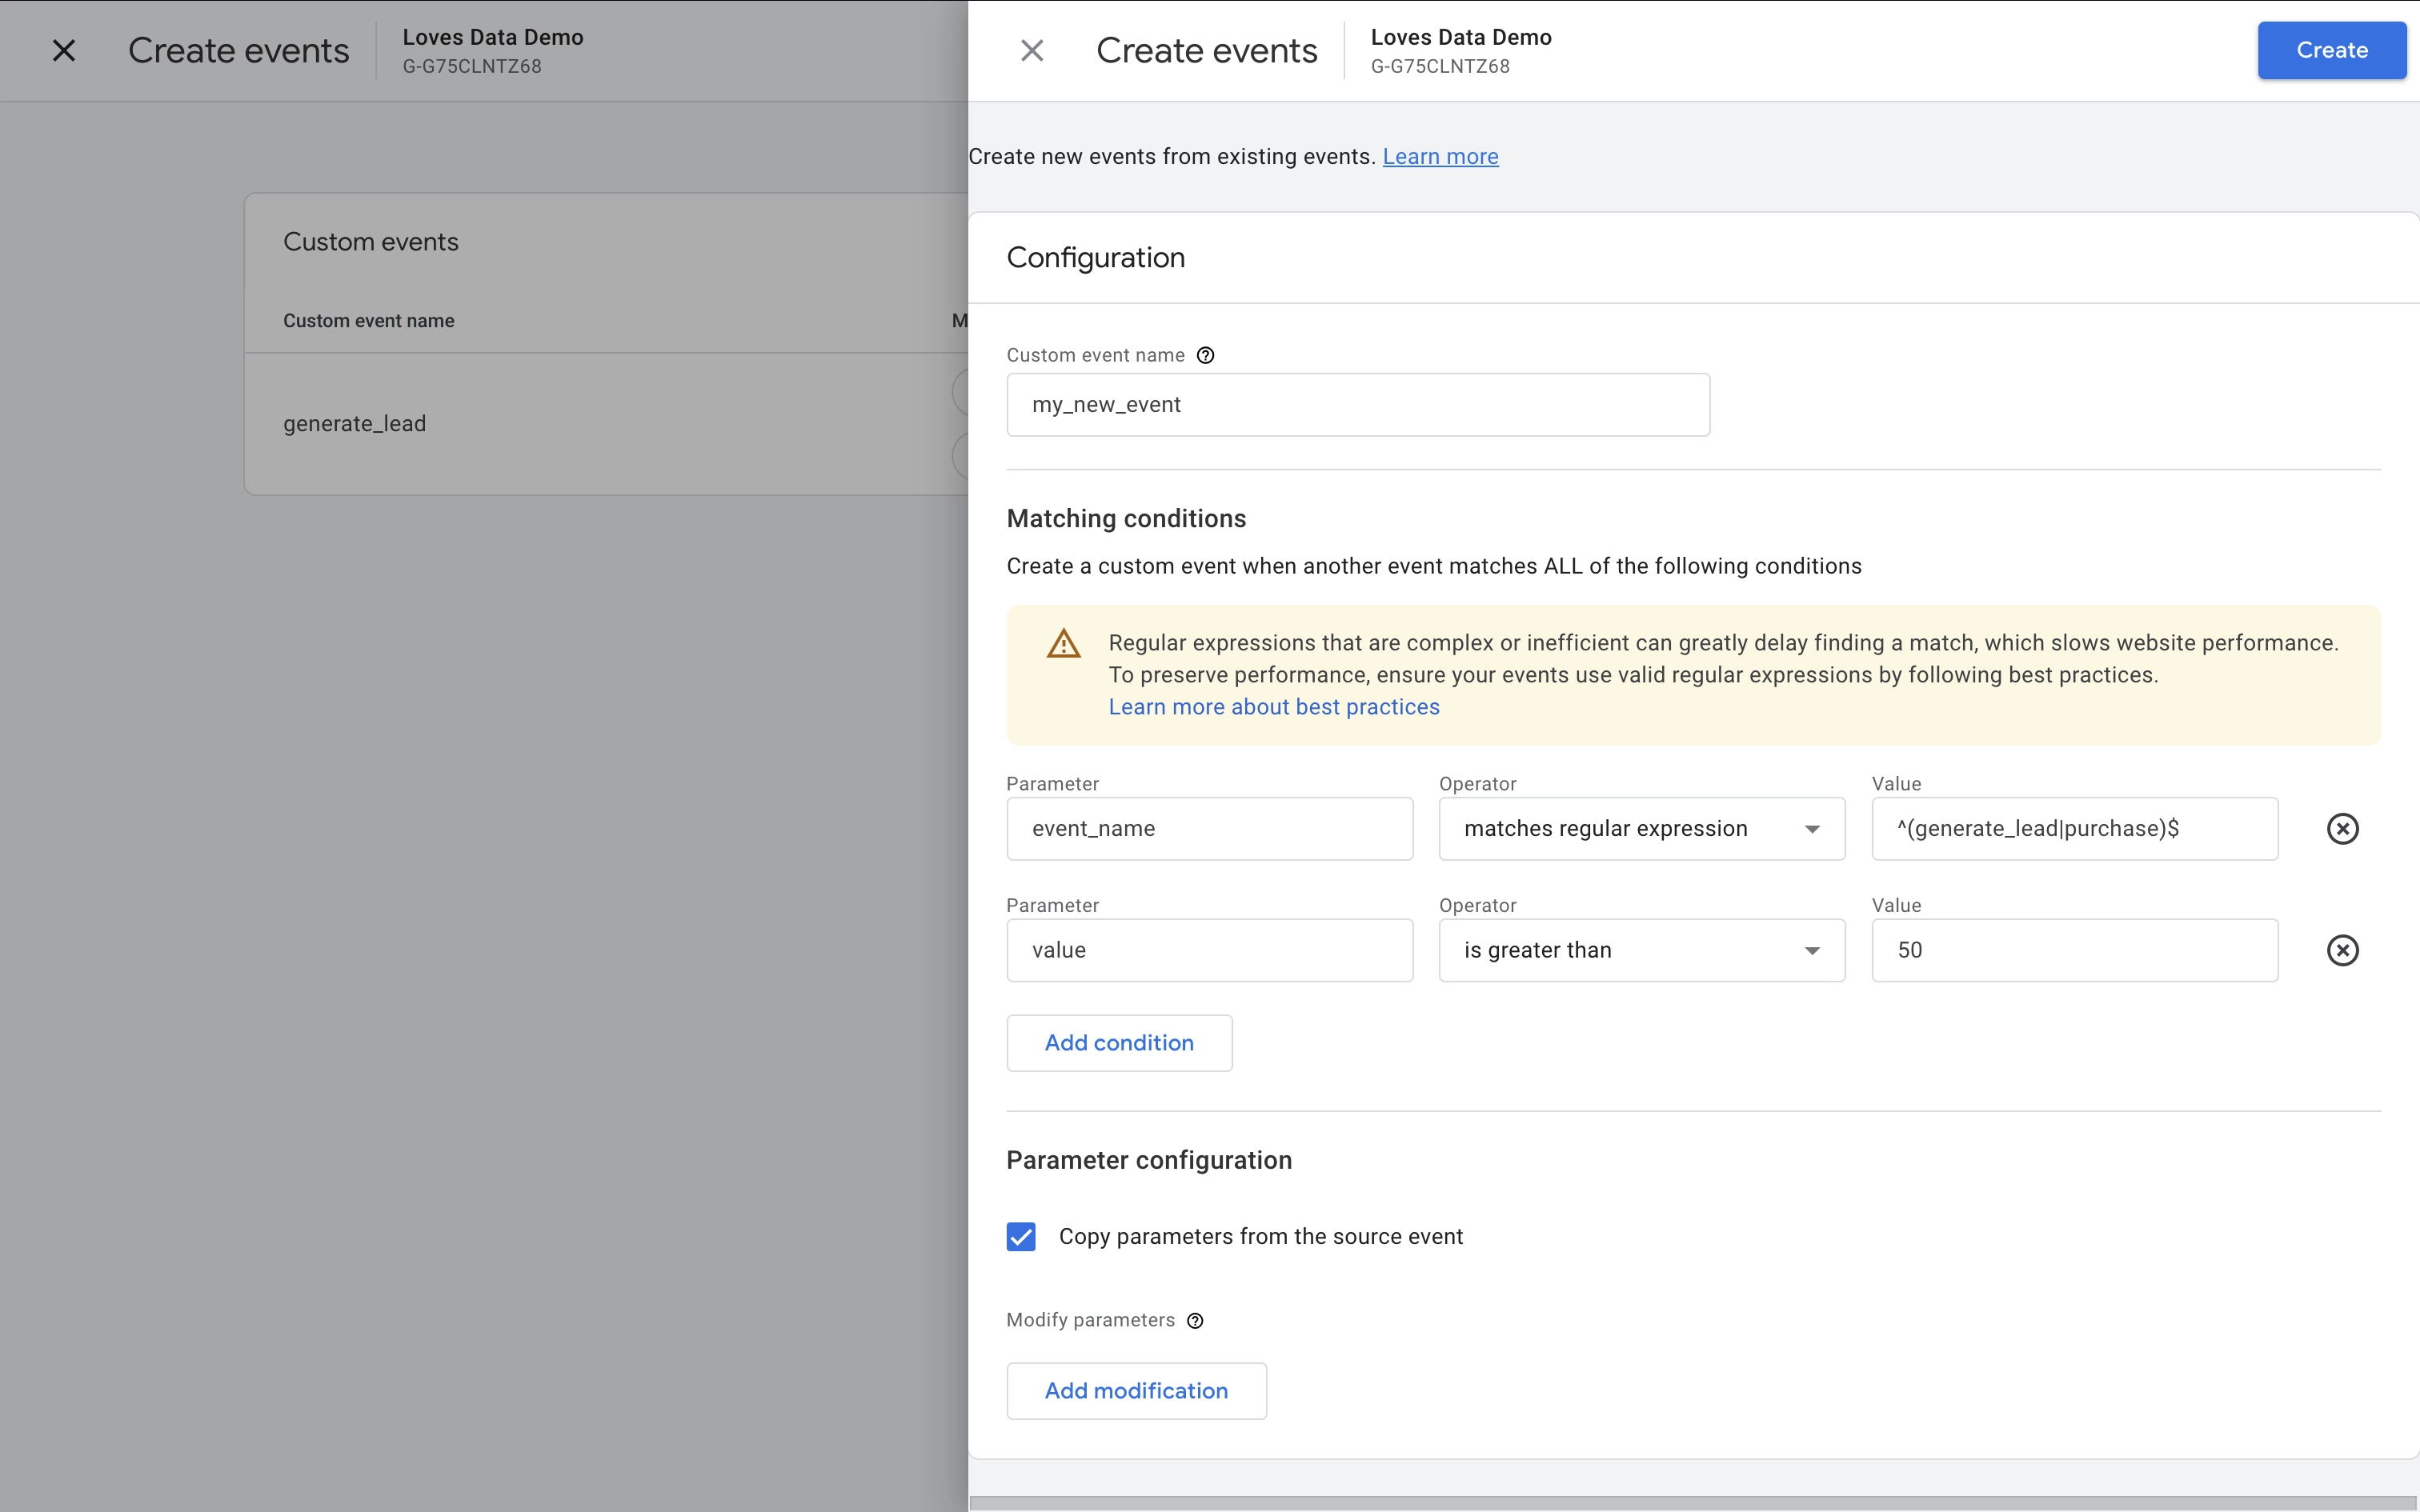
Task: Edit the Custom event name field my_new_event
Action: 1358,405
